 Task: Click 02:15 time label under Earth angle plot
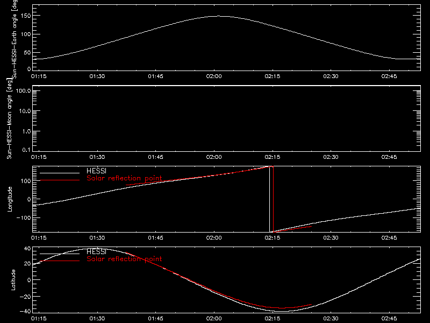click(273, 76)
